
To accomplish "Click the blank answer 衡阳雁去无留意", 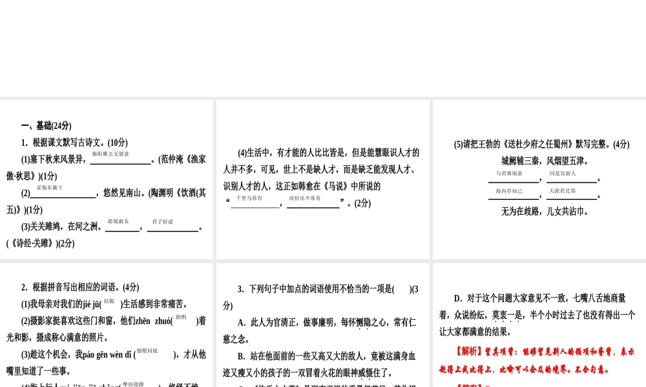I will click(110, 154).
